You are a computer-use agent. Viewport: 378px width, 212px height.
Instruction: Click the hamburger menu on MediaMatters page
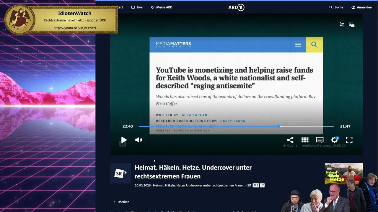click(x=298, y=45)
